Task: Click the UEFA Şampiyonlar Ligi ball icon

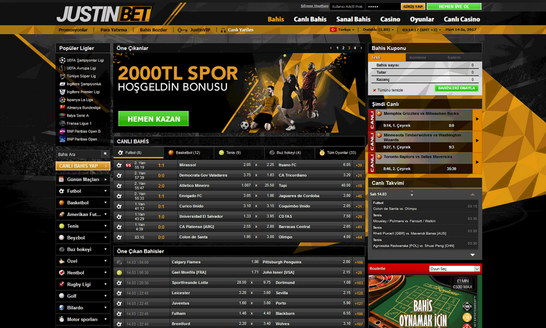Action: click(62, 61)
